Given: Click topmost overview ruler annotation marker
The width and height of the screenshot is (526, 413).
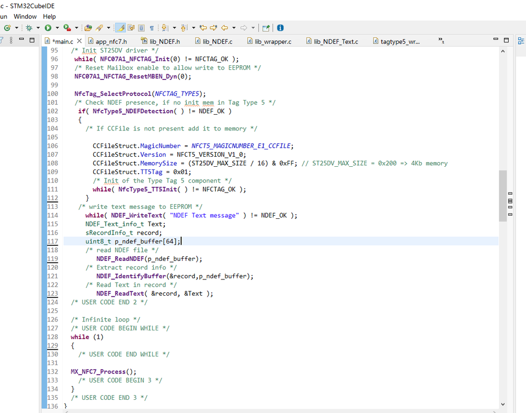Looking at the screenshot, I should (x=510, y=194).
